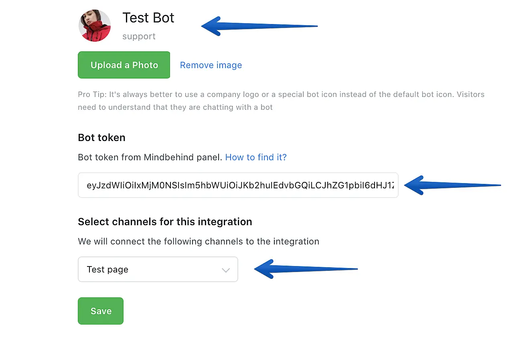Screen dimensions: 519x339
Task: Open the "How to find it?" link
Action: click(256, 157)
